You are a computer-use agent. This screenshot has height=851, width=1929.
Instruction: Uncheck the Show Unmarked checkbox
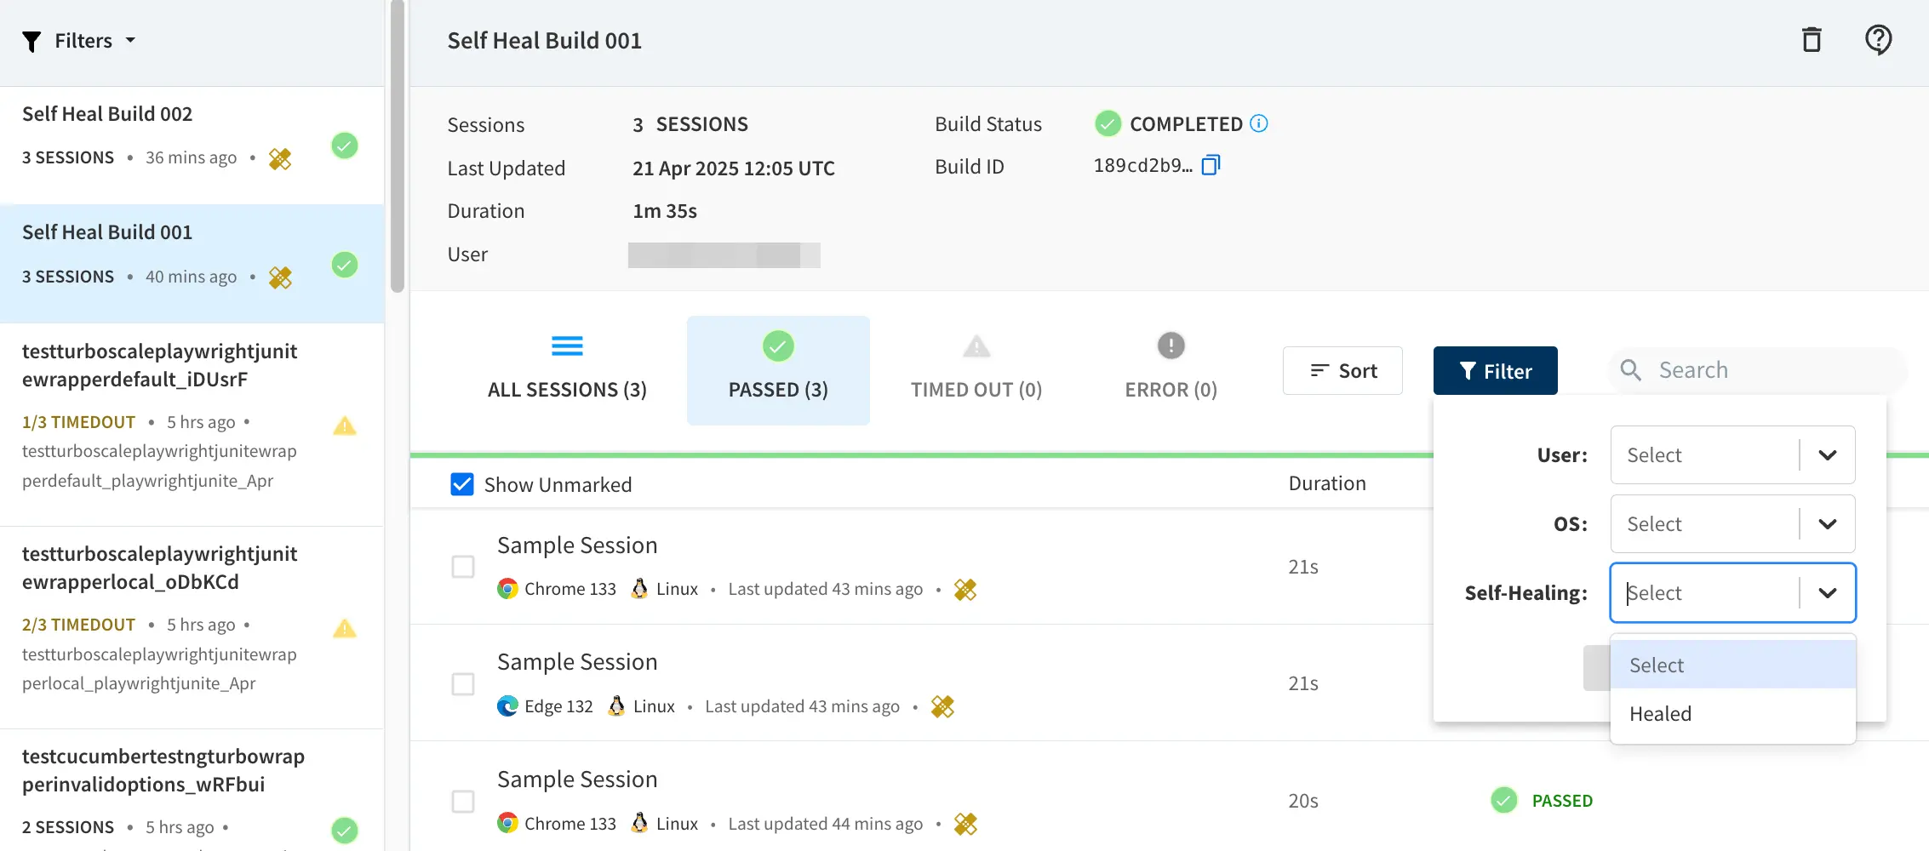[462, 484]
